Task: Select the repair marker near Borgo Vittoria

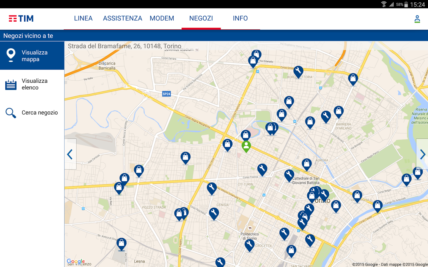Action: click(298, 71)
